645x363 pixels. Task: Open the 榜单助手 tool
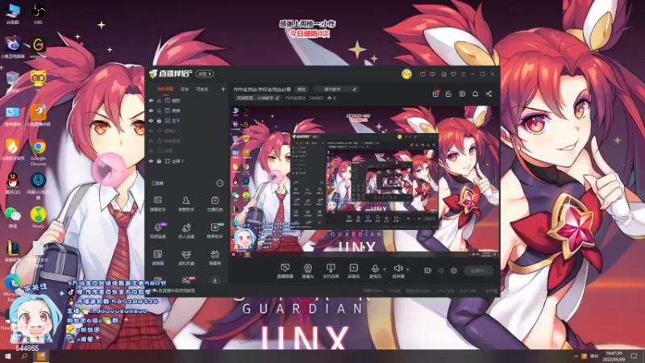pyautogui.click(x=214, y=231)
